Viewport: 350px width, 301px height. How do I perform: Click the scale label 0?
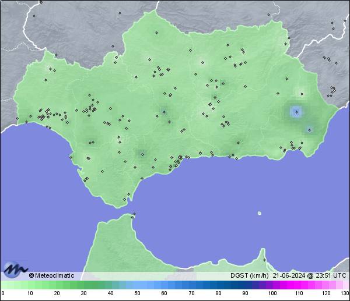point(3,293)
